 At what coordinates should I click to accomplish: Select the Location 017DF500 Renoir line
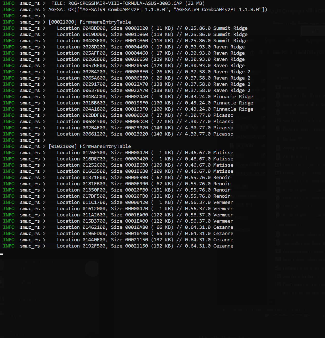pyautogui.click(x=117, y=196)
